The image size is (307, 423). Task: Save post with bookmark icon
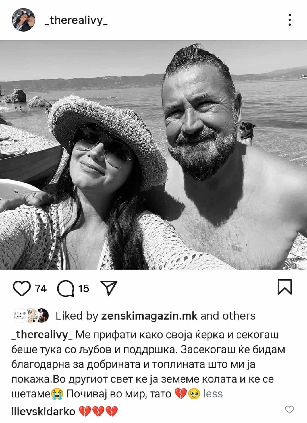click(285, 287)
